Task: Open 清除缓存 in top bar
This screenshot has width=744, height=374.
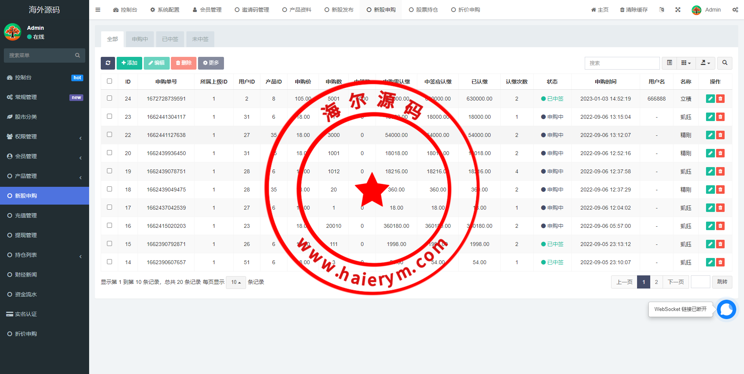Action: click(x=634, y=10)
